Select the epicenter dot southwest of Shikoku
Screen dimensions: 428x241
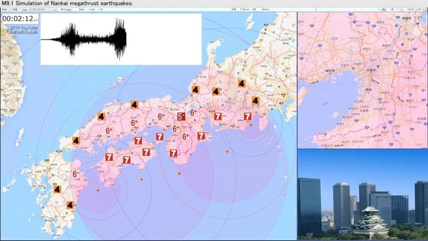pyautogui.click(x=98, y=191)
